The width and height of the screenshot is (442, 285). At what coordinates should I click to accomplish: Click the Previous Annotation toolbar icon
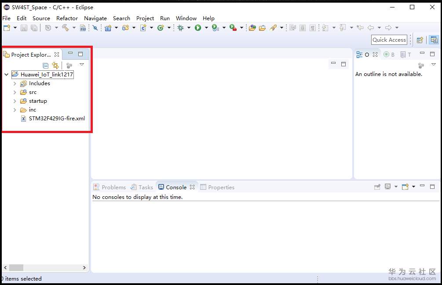coord(343,28)
